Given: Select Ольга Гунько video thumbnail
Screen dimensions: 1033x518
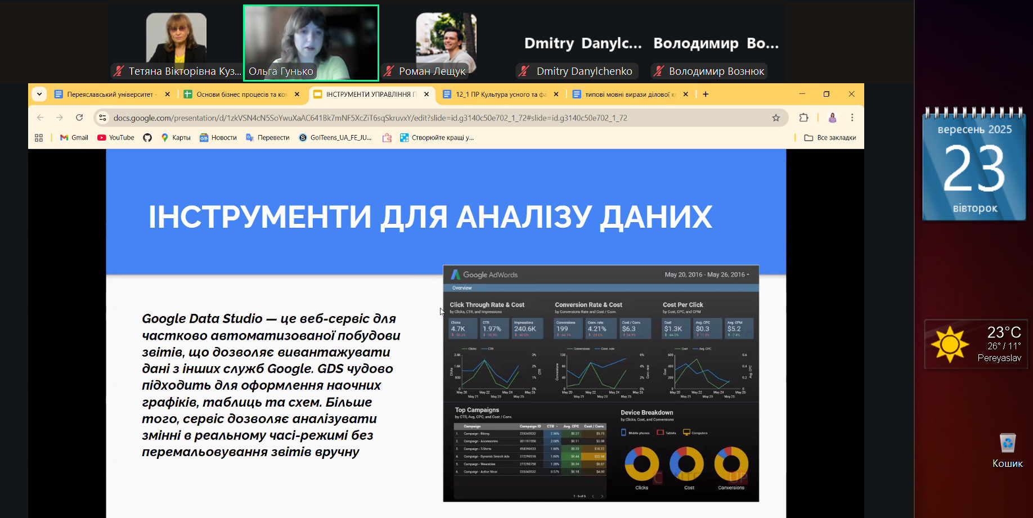Looking at the screenshot, I should coord(311,43).
